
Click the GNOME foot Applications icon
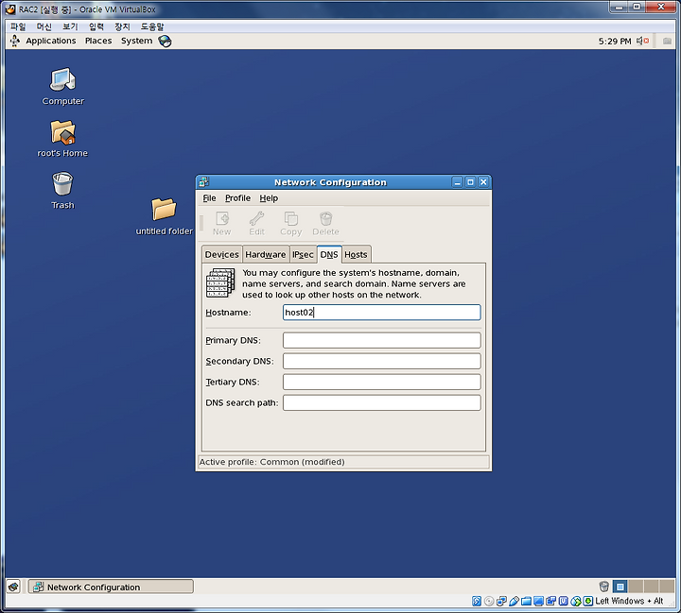point(15,41)
